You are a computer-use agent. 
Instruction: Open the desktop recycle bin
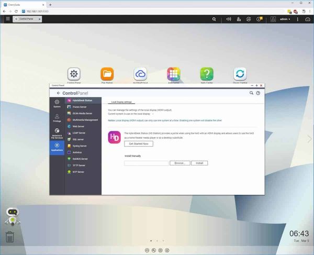coord(9,237)
